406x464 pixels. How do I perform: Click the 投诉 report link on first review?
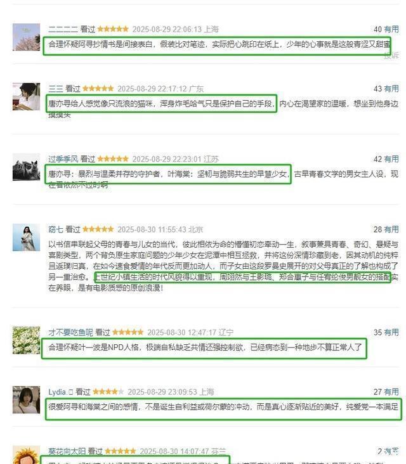tap(391, 55)
